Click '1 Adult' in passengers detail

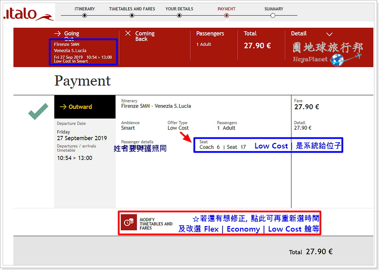coord(226,128)
